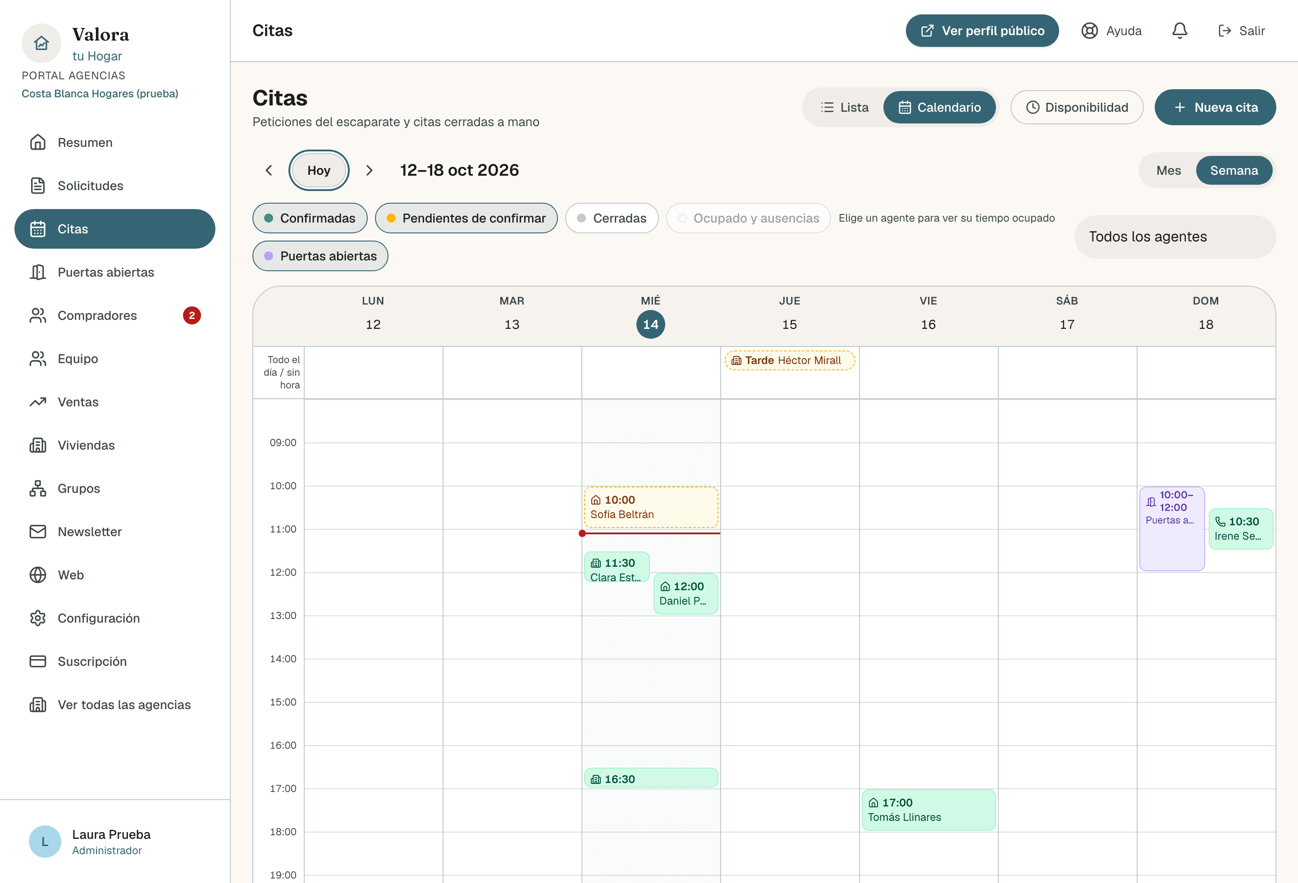Toggle the Puertas abiertas filter chip
The width and height of the screenshot is (1298, 883).
tap(320, 256)
